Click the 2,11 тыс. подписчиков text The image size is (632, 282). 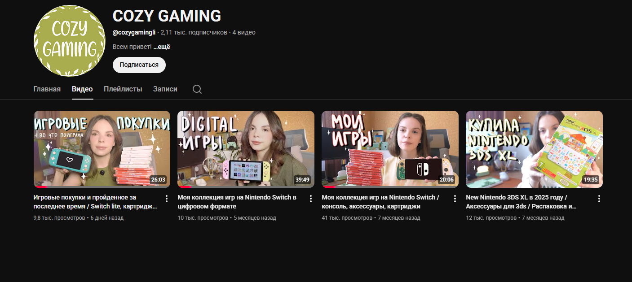click(194, 32)
